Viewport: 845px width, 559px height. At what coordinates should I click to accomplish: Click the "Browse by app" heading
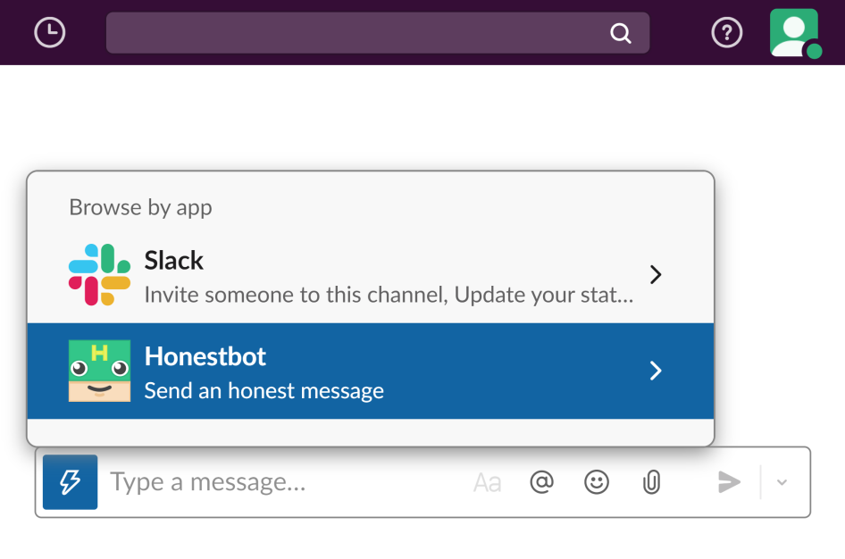(x=140, y=207)
